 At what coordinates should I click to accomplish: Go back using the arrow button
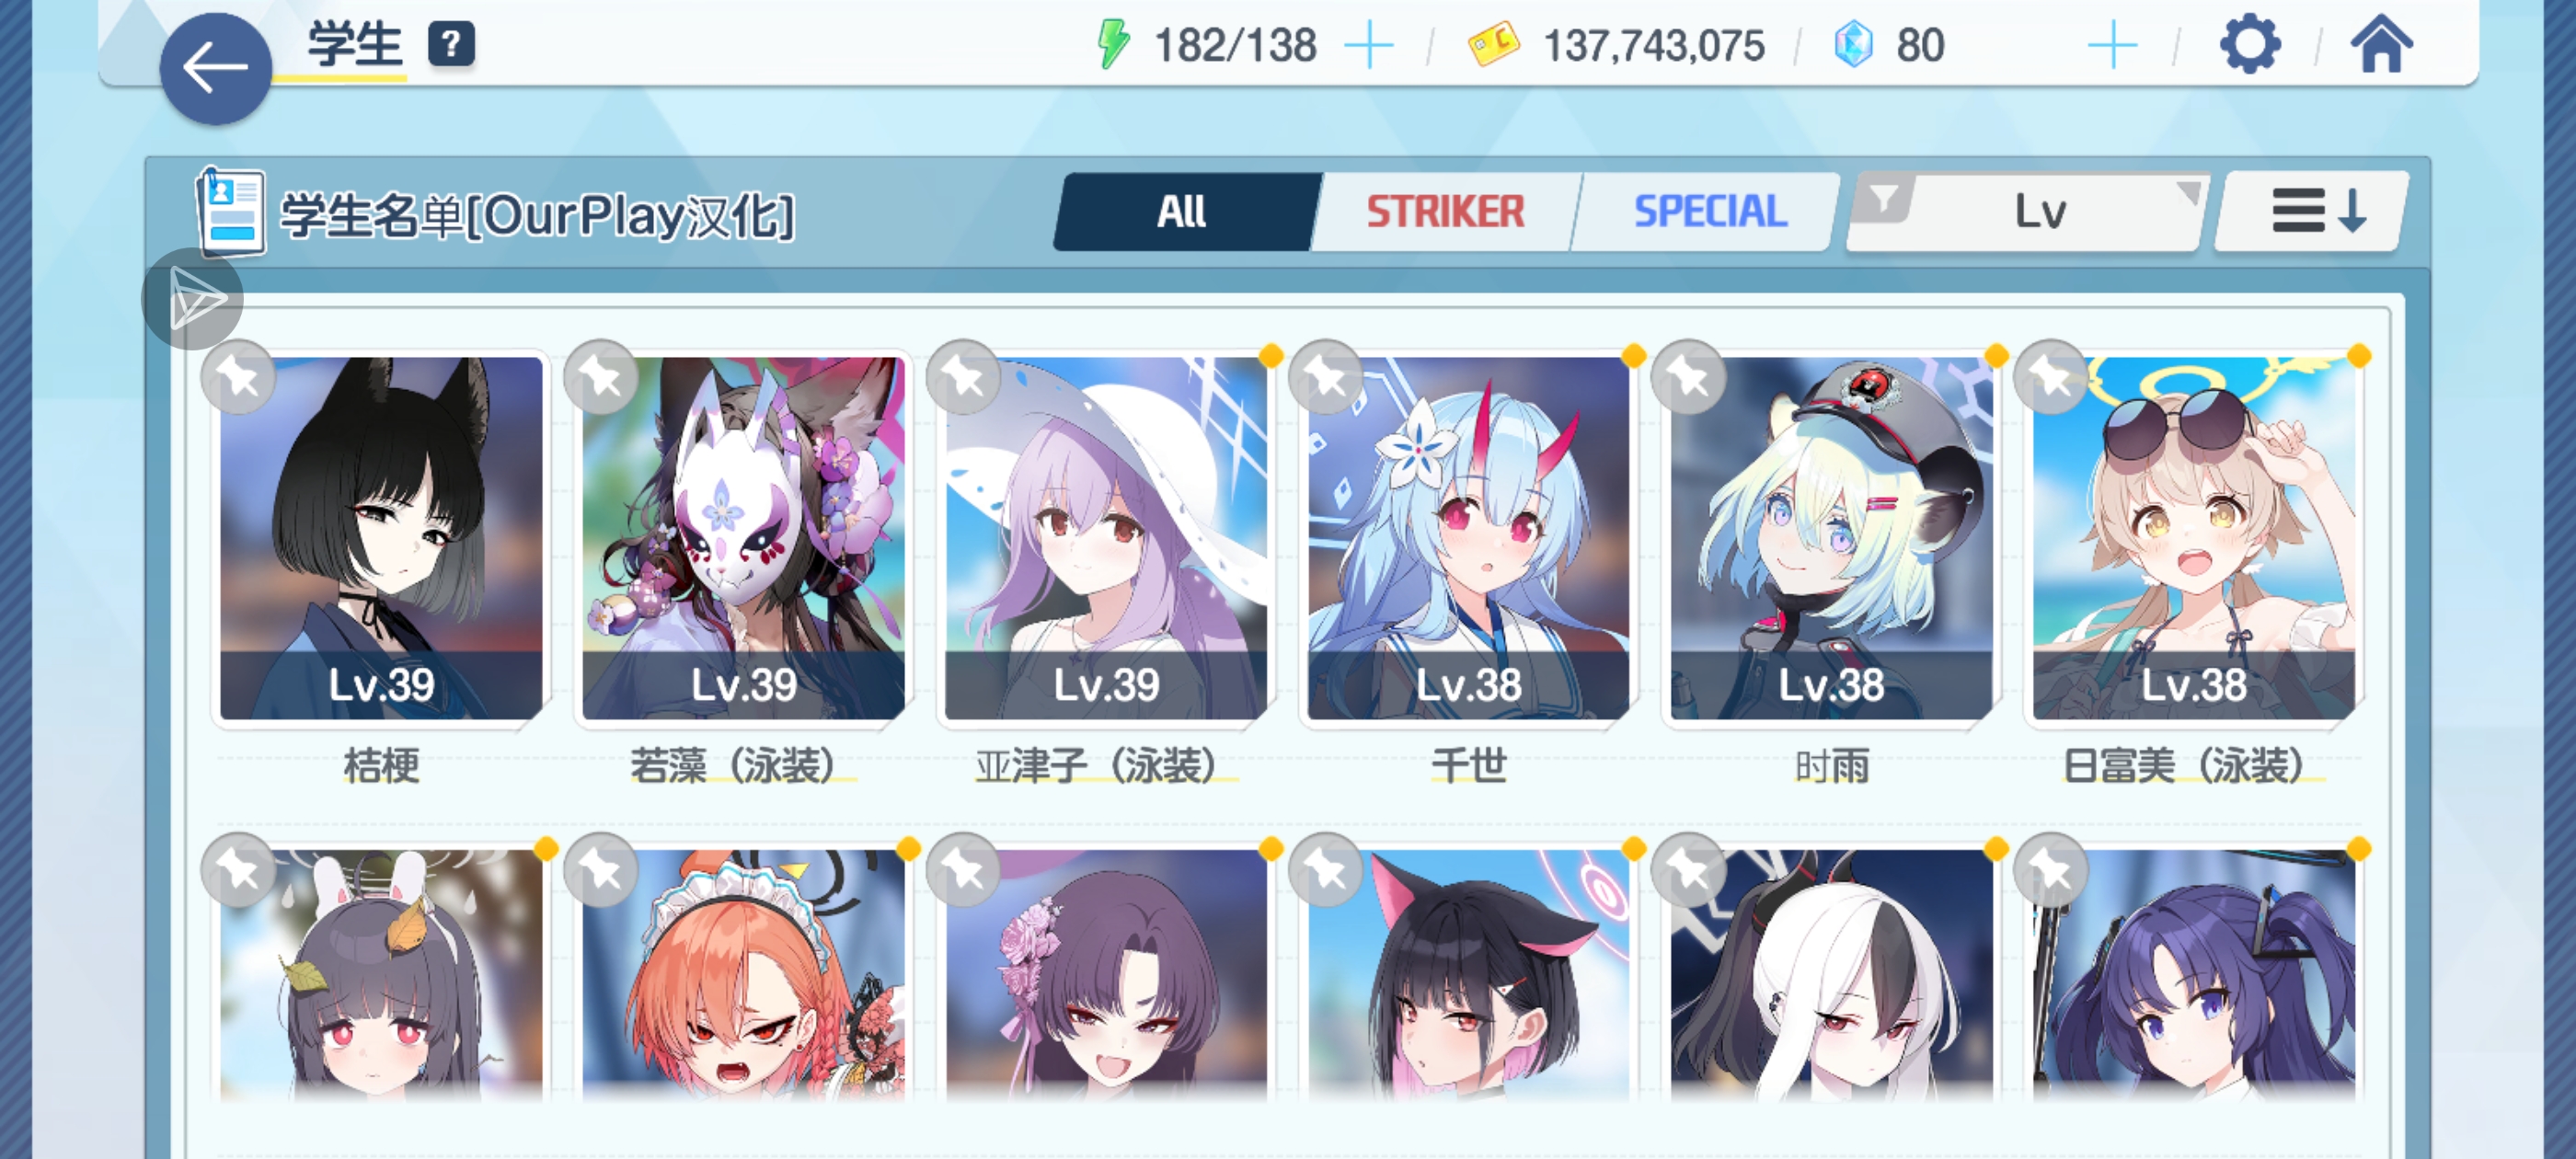(215, 69)
